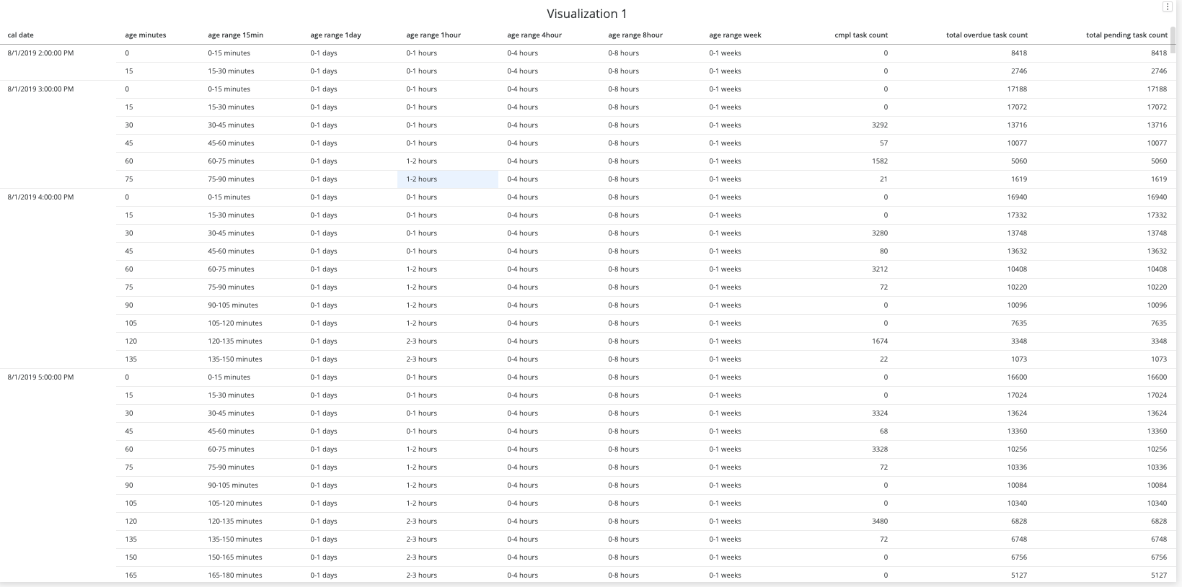
Task: Click the Visualization 1 title
Action: [x=587, y=14]
